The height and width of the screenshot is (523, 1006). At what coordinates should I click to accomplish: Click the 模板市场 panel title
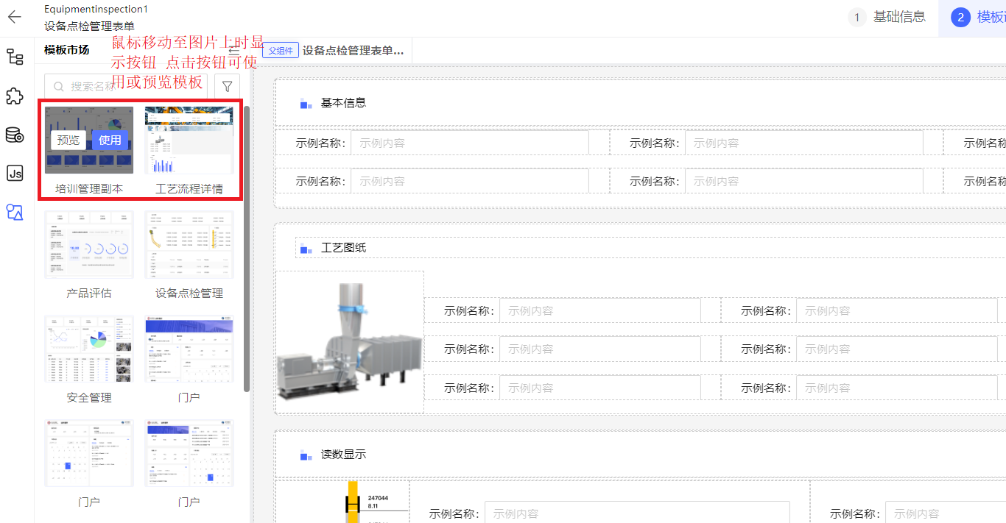click(67, 50)
